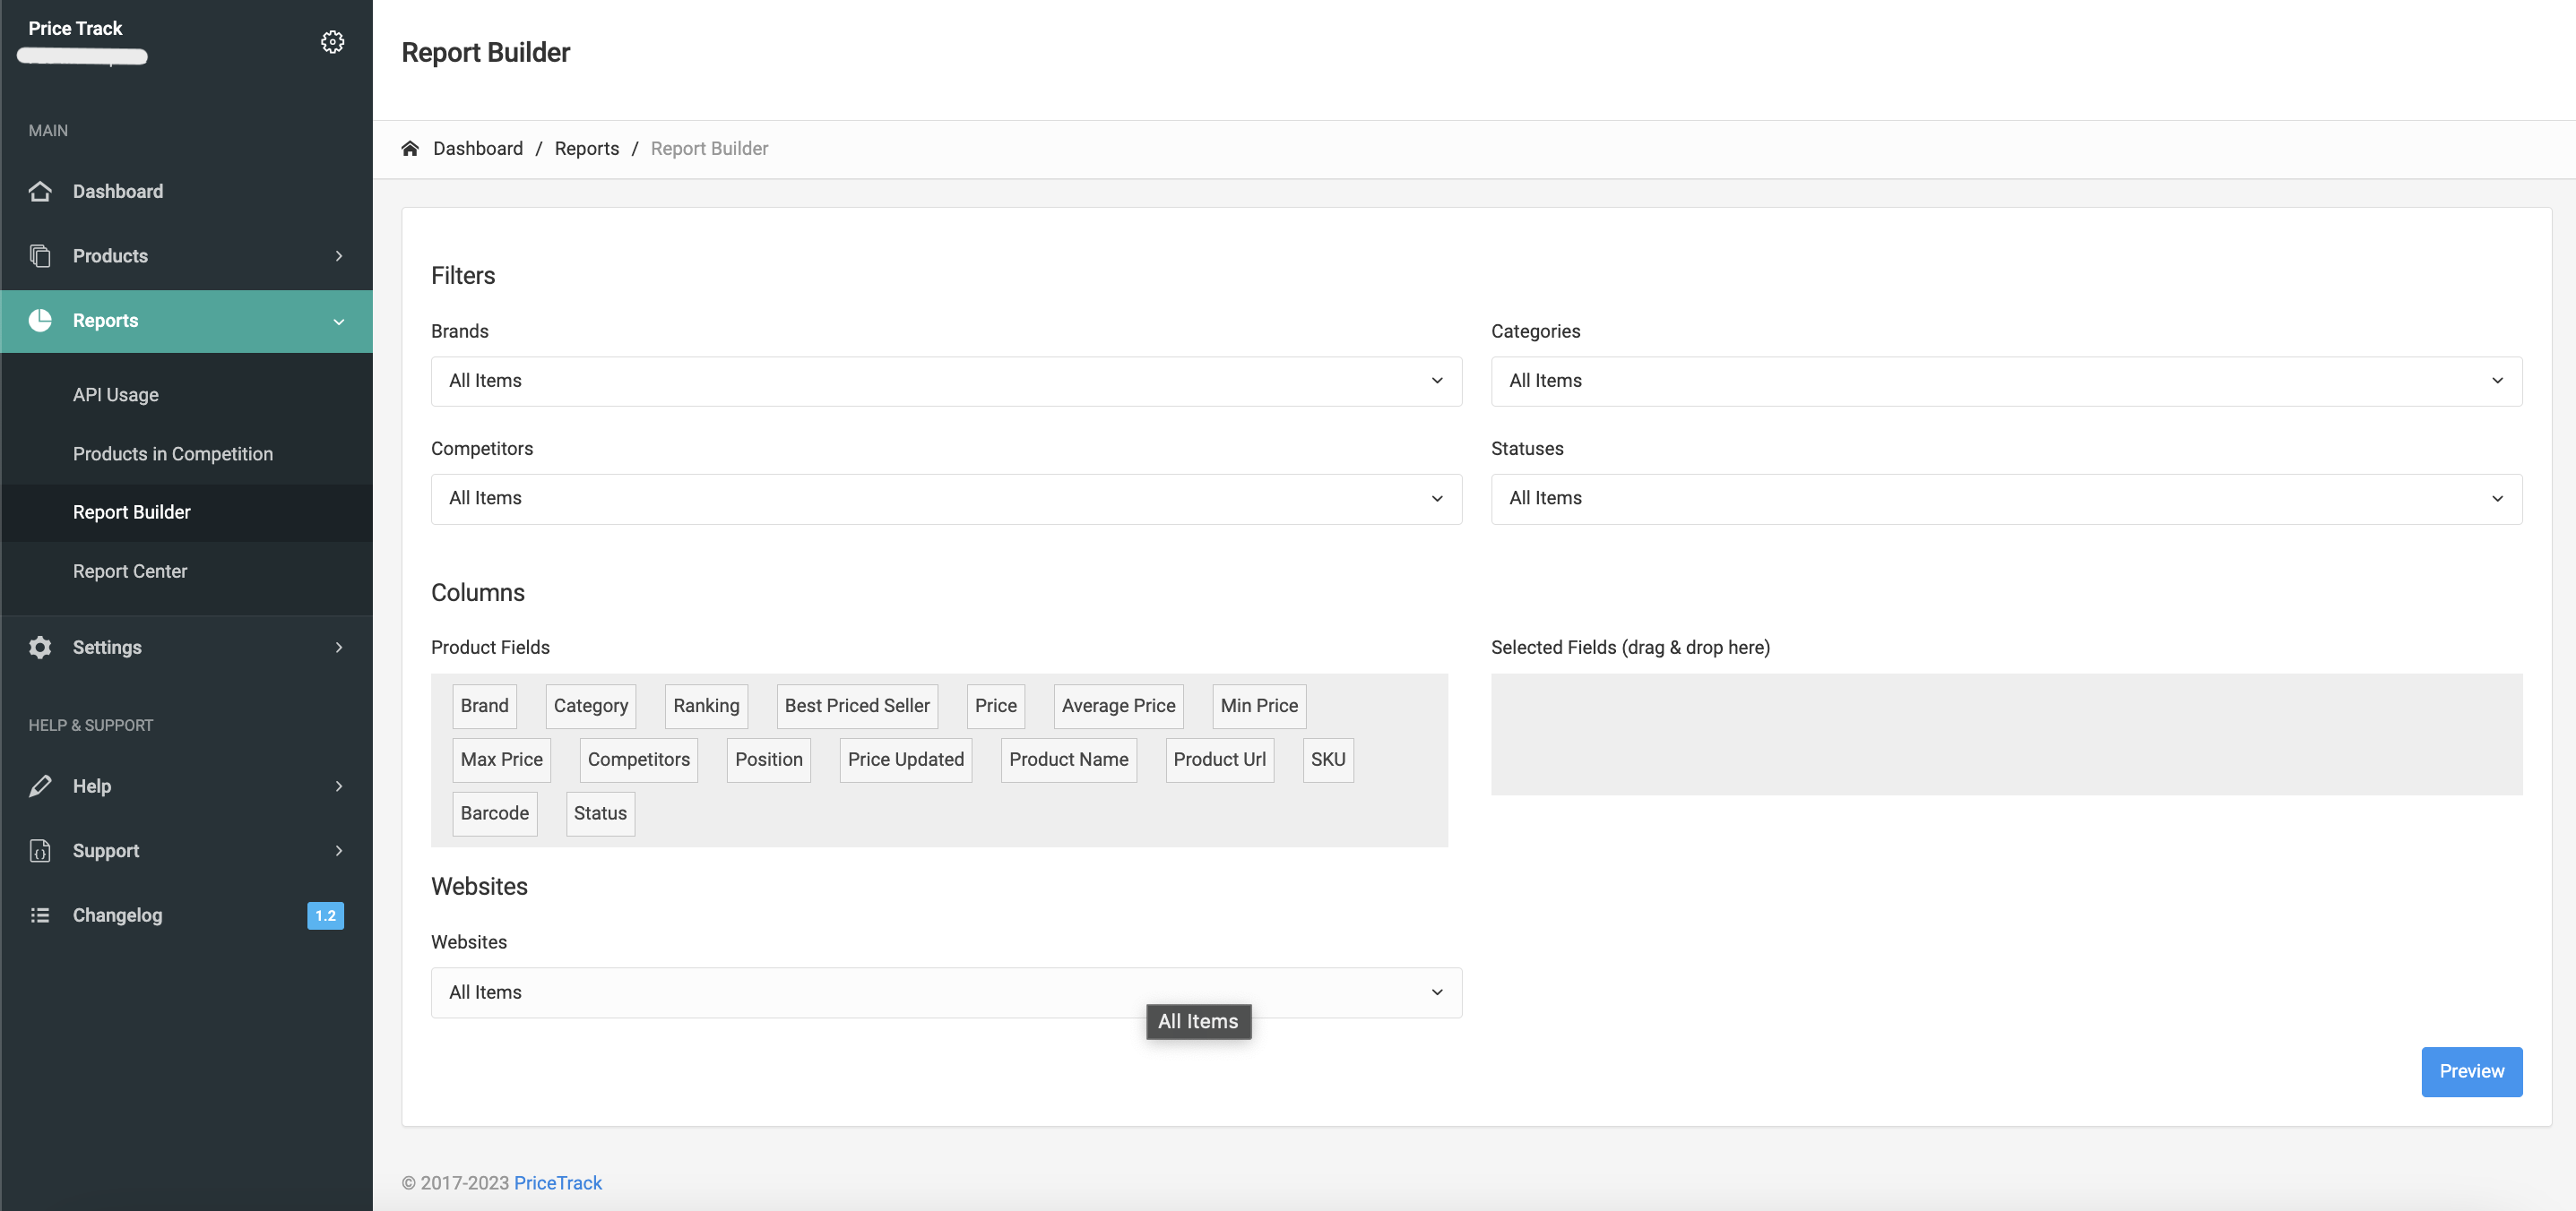
Task: Open the Statuses filter dropdown
Action: pos(2005,499)
